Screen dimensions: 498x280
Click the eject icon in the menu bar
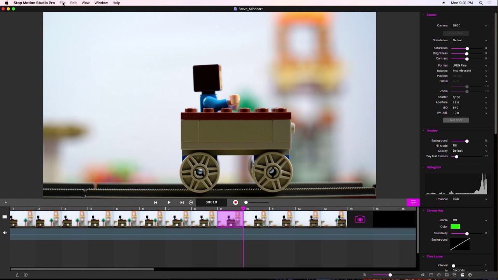444,3
